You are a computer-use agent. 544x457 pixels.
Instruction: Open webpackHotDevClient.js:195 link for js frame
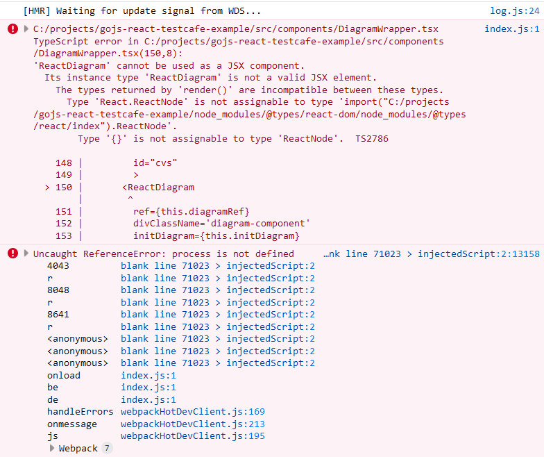click(193, 436)
